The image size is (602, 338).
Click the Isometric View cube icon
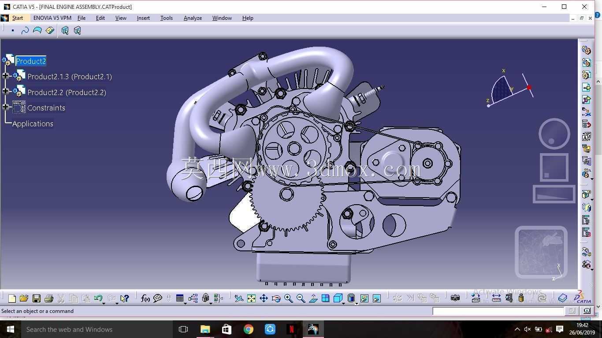click(x=338, y=298)
